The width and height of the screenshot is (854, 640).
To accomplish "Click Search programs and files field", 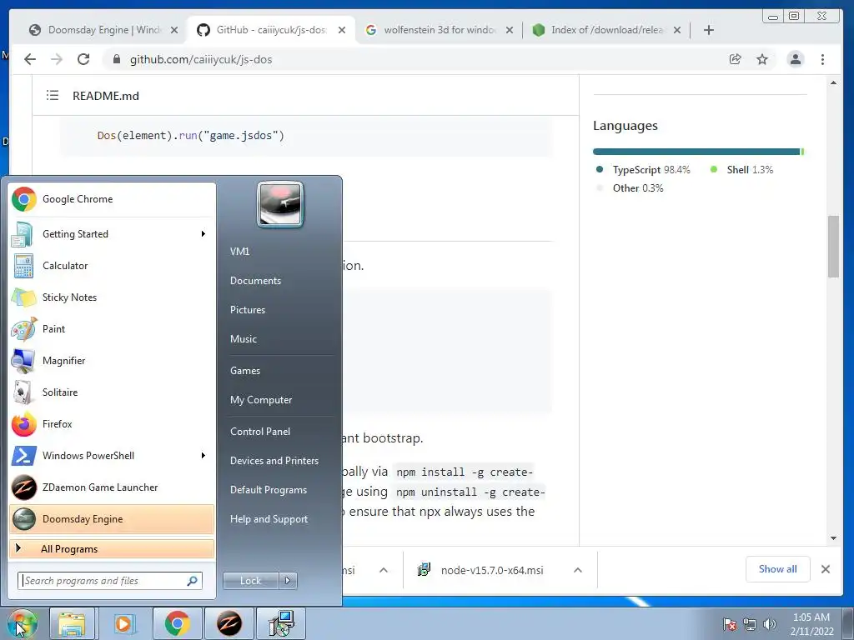I will tap(110, 581).
